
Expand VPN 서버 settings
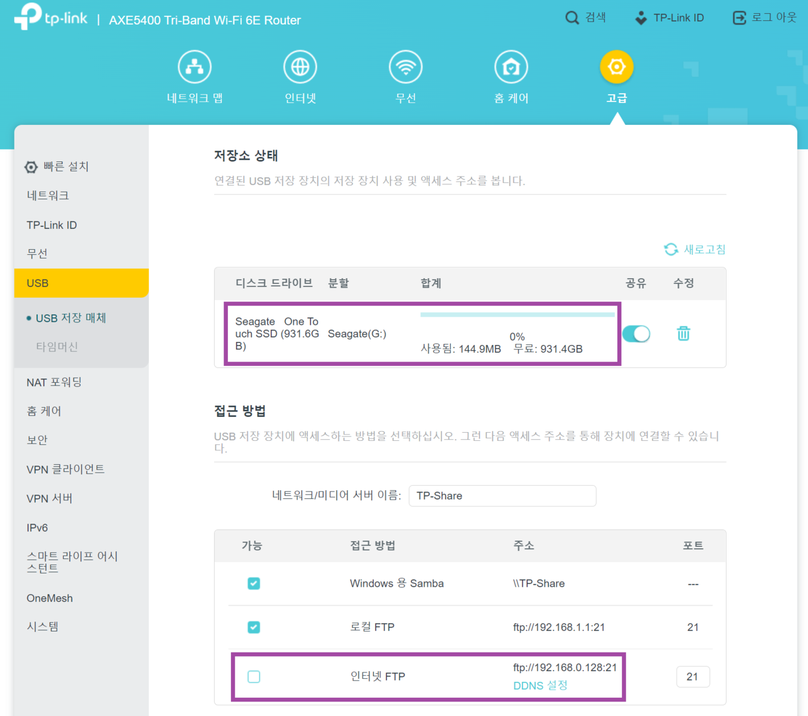pyautogui.click(x=50, y=498)
